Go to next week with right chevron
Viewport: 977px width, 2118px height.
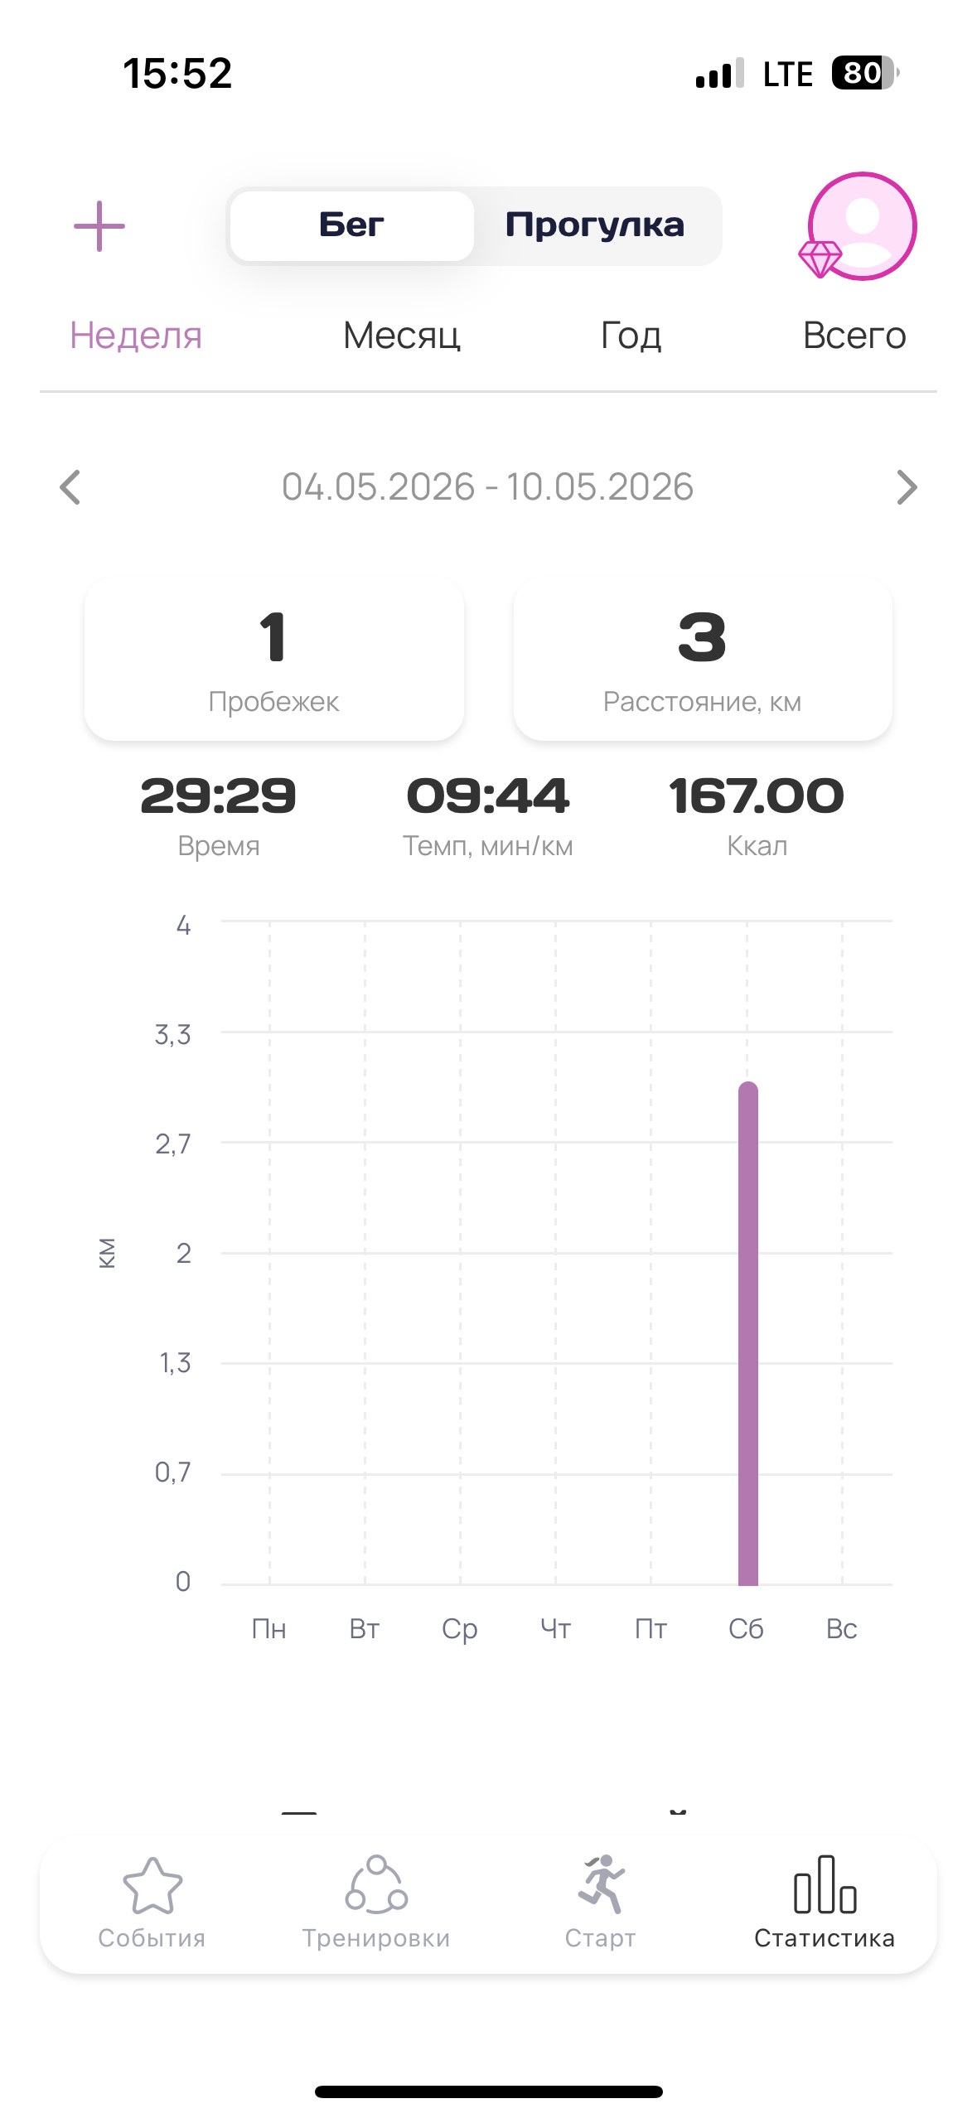(907, 487)
